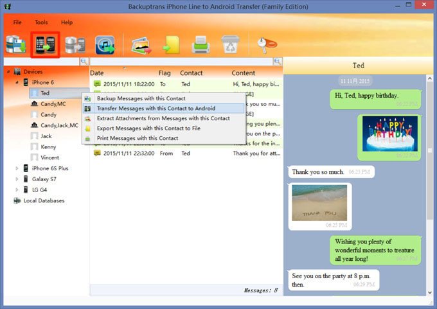
Task: Click the search icon above message list
Action: 278,61
